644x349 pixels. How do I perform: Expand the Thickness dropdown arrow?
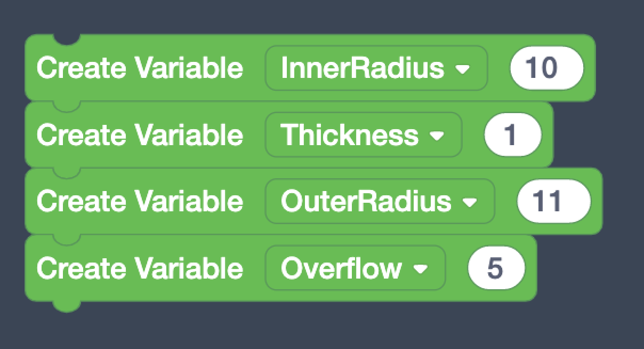pyautogui.click(x=437, y=136)
